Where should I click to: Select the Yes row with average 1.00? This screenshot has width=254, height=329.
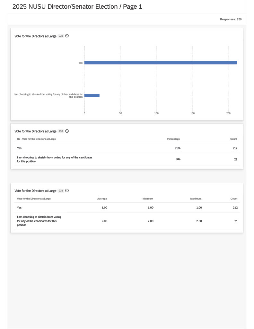coord(127,208)
